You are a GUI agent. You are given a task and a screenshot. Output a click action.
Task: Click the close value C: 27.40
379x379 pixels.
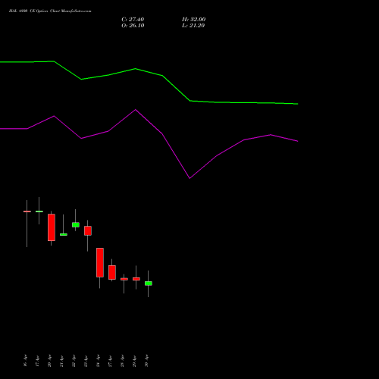point(133,20)
